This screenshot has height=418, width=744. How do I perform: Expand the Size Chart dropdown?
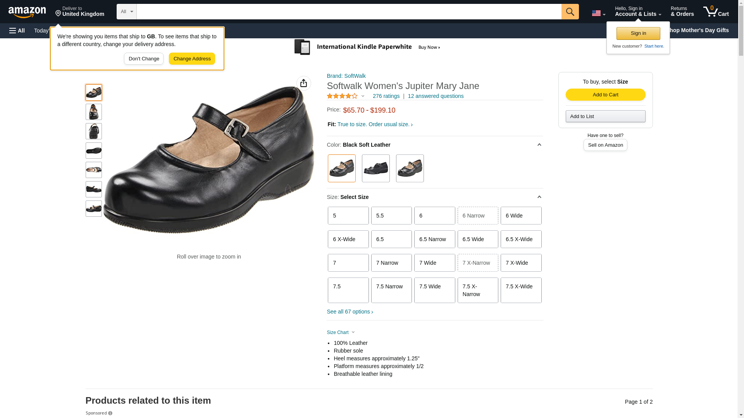pyautogui.click(x=341, y=332)
